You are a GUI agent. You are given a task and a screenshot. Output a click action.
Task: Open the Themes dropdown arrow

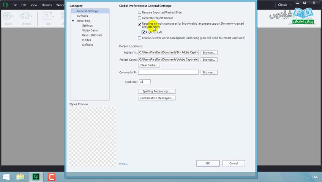coord(32,16)
